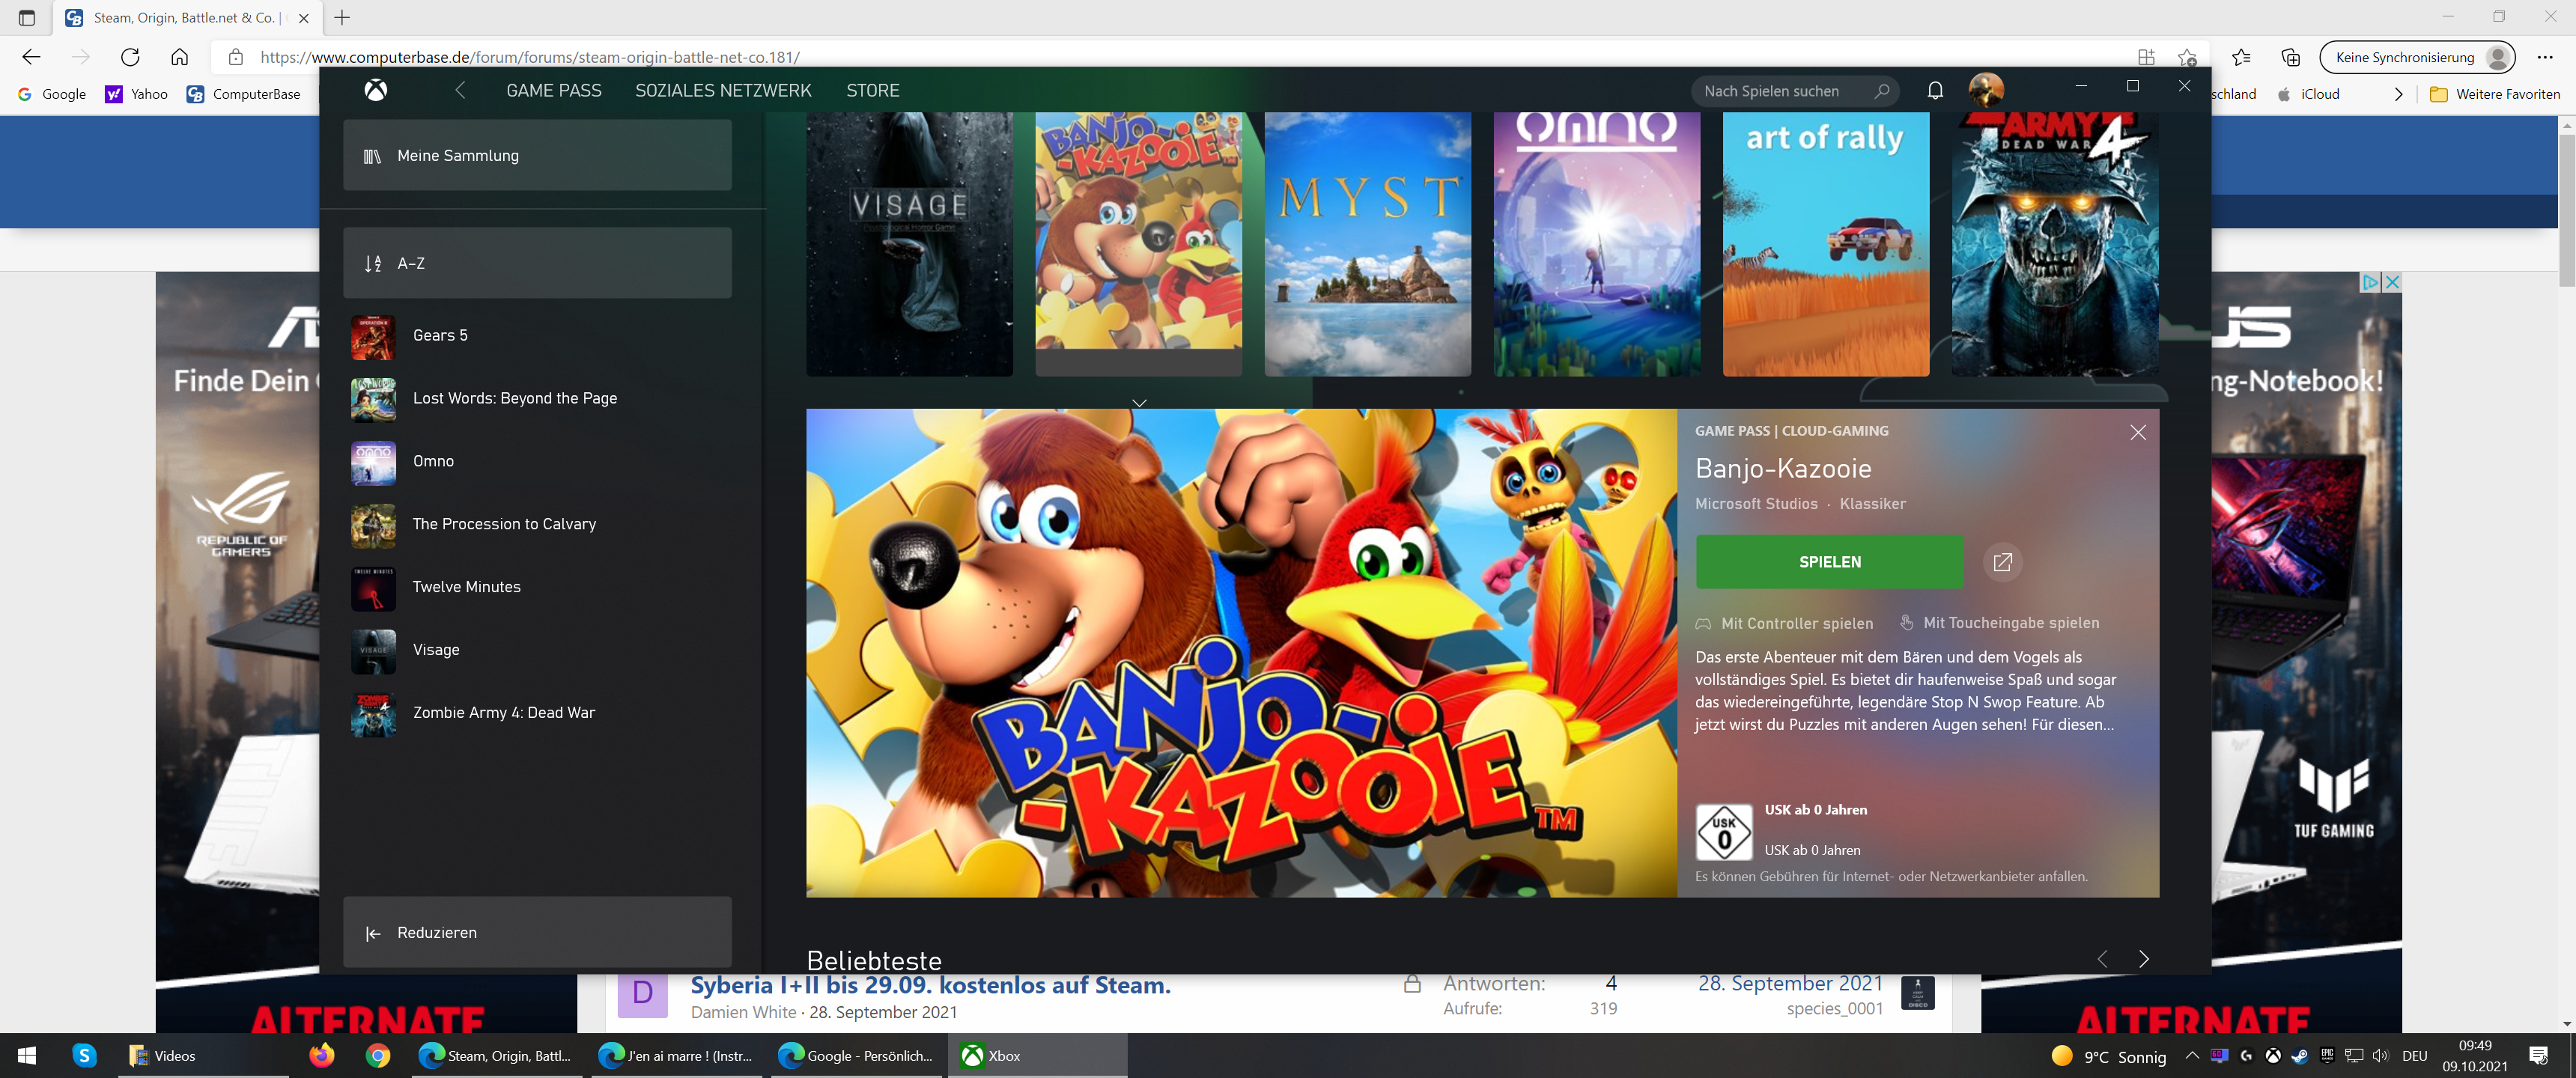Open Meine Sammlung library
The image size is (2576, 1078).
pyautogui.click(x=537, y=156)
